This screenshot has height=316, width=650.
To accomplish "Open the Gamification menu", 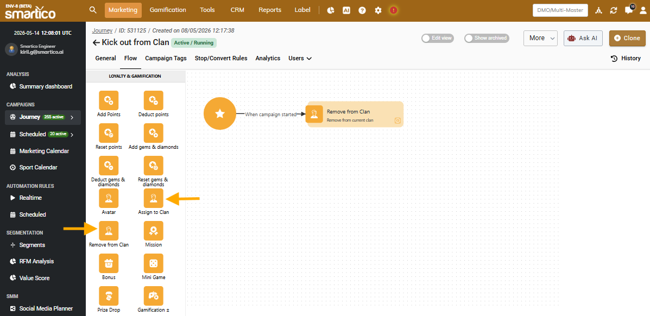I will click(x=168, y=10).
